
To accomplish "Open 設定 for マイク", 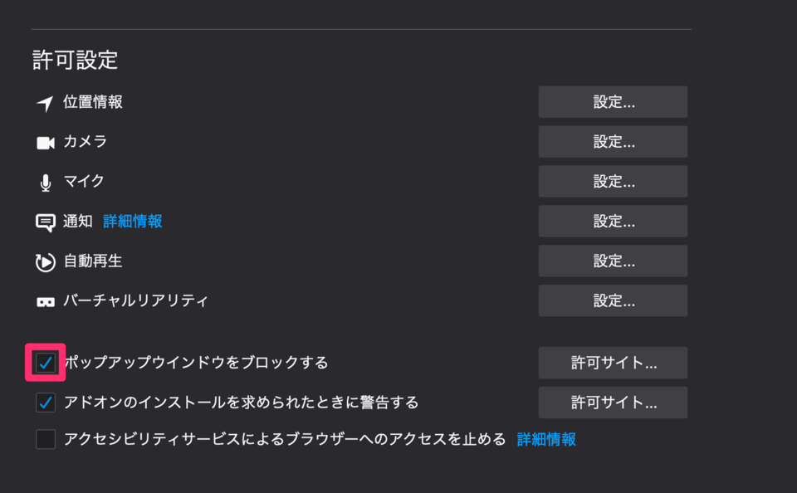I will (613, 181).
